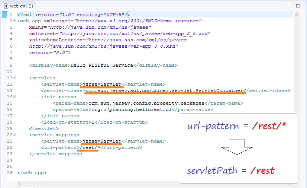Click the '/rest/*' url-pattern value on line 22

90,147
